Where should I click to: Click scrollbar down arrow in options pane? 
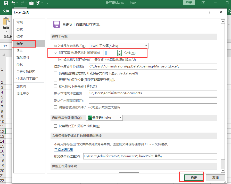(223, 171)
